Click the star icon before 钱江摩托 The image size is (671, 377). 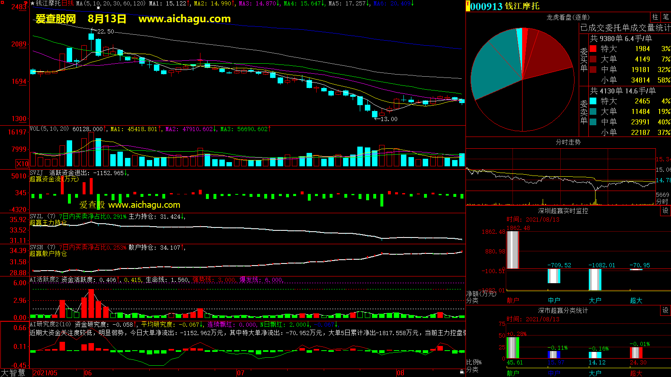pyautogui.click(x=32, y=3)
